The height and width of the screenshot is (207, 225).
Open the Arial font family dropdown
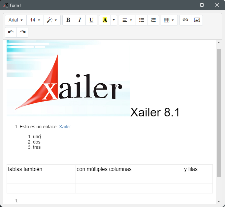[16, 20]
